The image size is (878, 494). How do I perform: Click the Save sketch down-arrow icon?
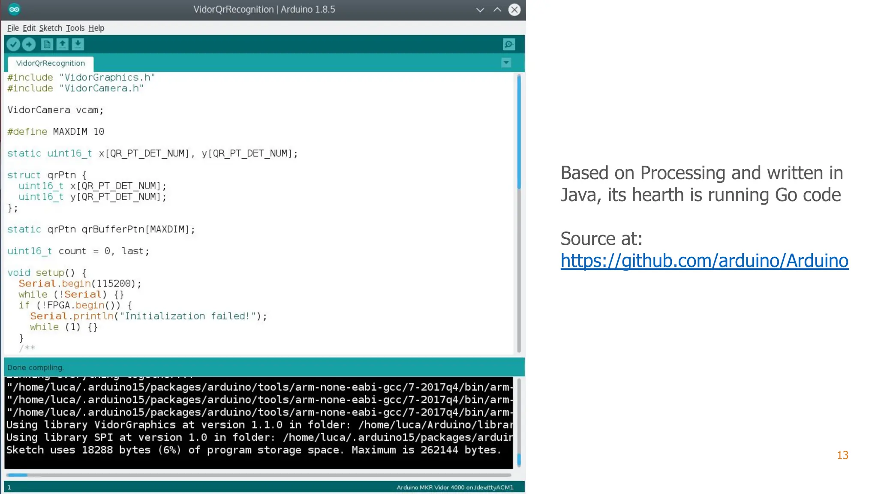click(x=78, y=44)
